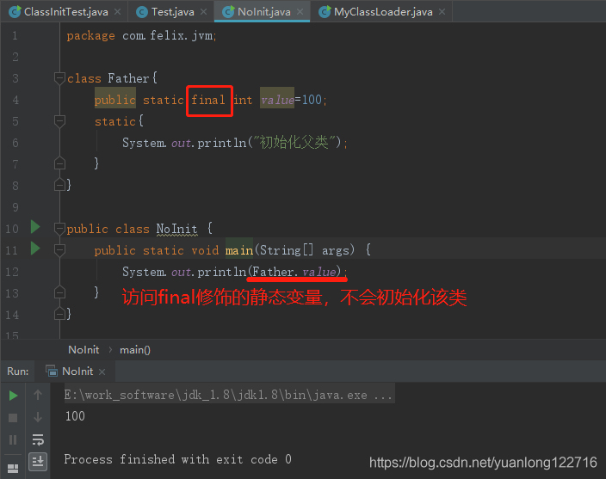The width and height of the screenshot is (606, 479).
Task: Click the ClassInitTest.java class file icon
Action: click(x=15, y=12)
